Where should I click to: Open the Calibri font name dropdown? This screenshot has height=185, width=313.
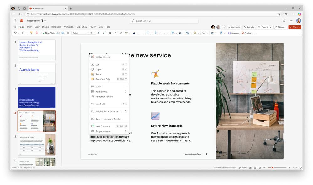point(80,33)
